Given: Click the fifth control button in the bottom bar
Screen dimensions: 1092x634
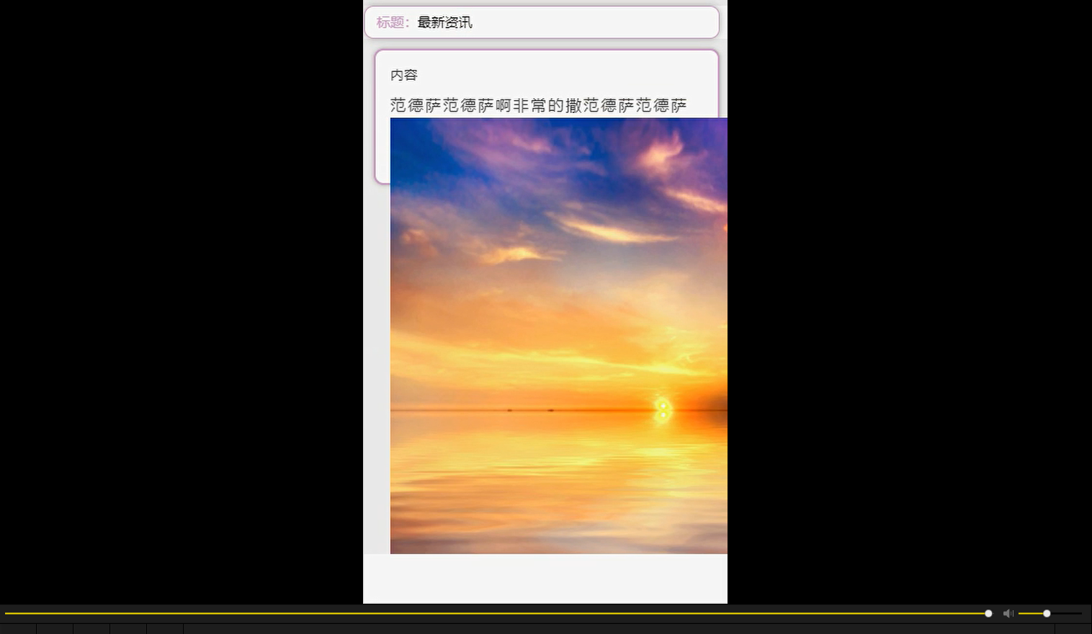Looking at the screenshot, I should [x=164, y=627].
